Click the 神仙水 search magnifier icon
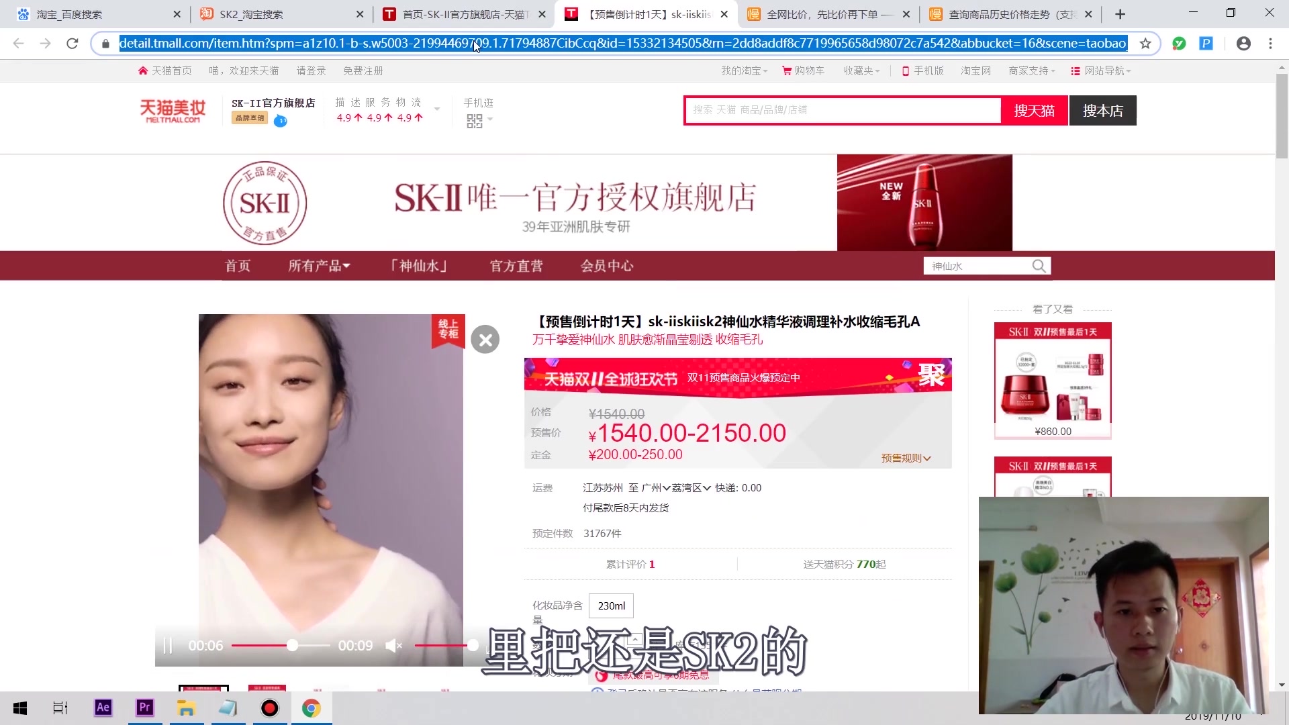The image size is (1289, 725). coord(1039,267)
